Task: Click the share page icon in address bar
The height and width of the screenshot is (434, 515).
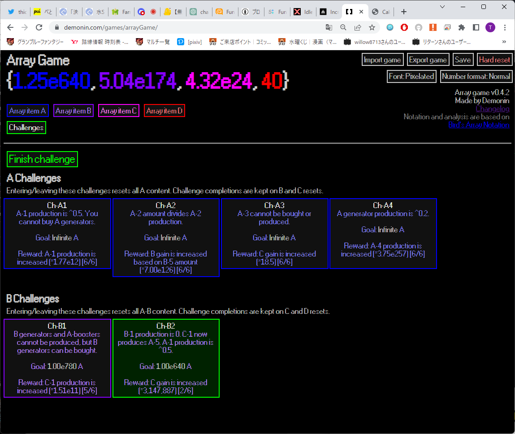Action: [x=358, y=28]
